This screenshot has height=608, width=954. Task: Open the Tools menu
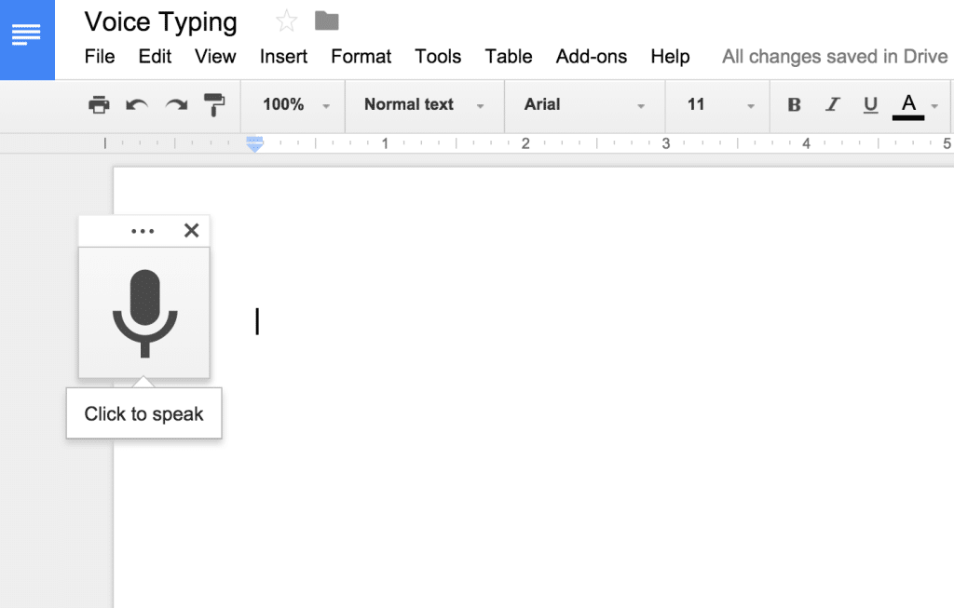pyautogui.click(x=438, y=56)
